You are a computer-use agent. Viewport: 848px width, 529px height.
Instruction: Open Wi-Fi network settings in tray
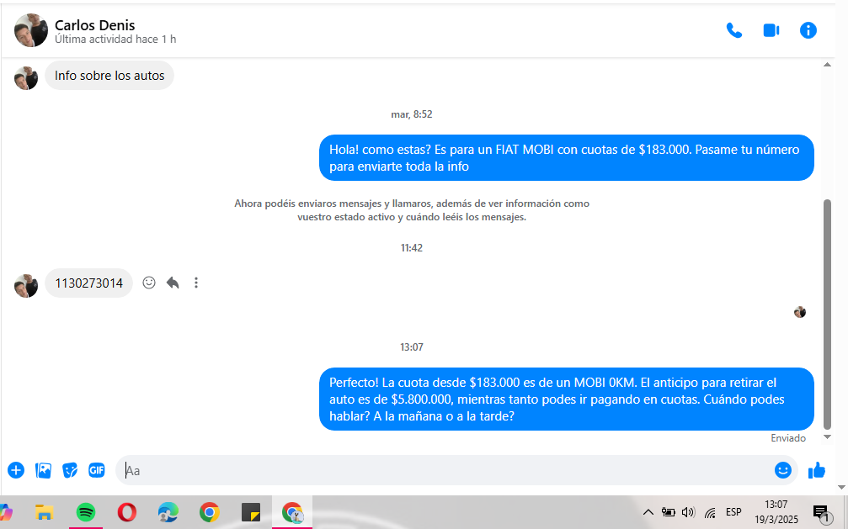coord(710,512)
